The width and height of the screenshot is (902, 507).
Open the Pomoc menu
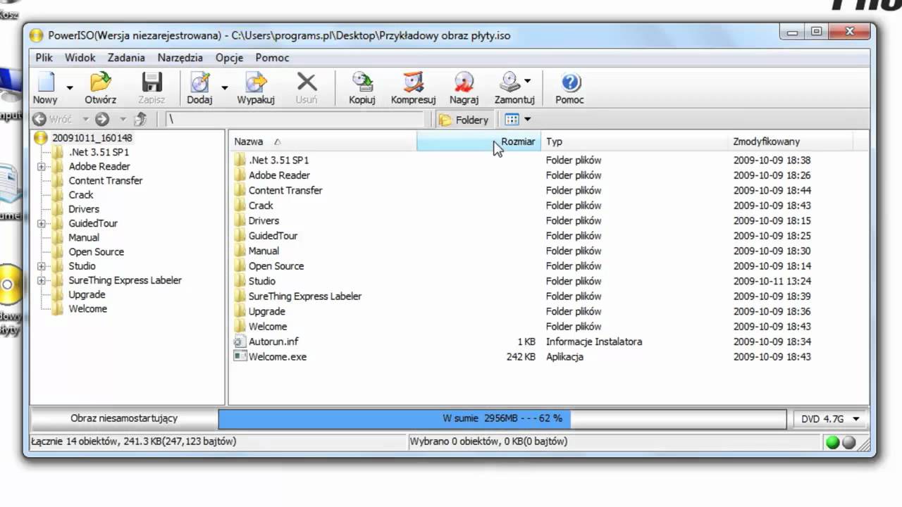(x=272, y=58)
